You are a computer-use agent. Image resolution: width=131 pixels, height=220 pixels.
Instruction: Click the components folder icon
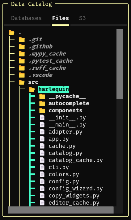pos(42,111)
